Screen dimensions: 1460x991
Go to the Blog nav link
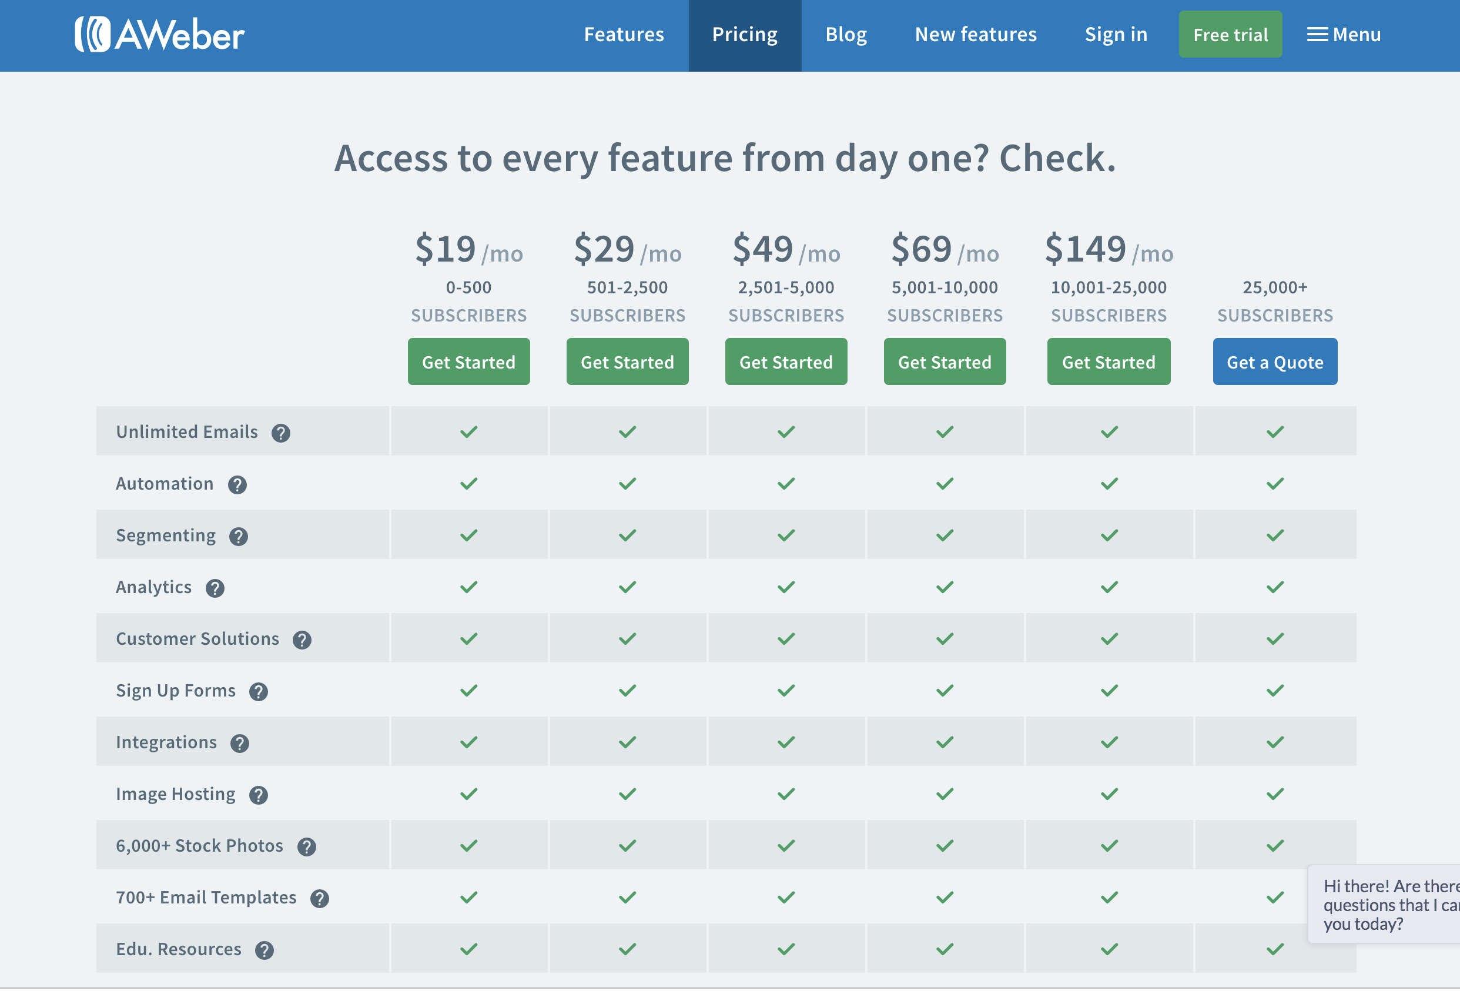click(846, 35)
